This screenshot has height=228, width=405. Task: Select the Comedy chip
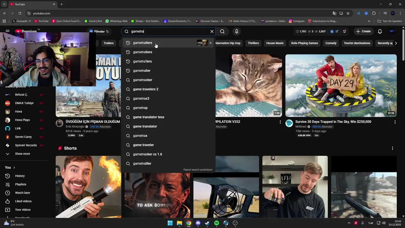point(331,43)
